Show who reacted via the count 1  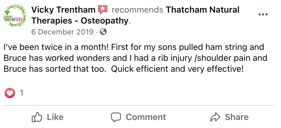tap(21, 93)
